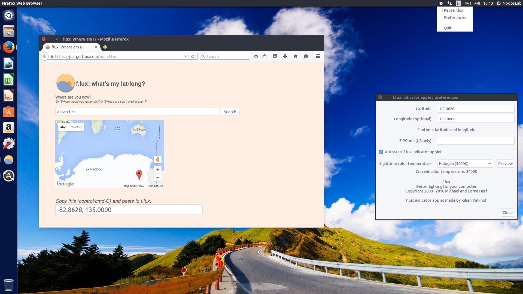Open 'Find your latitude and longitude' link

pyautogui.click(x=446, y=130)
